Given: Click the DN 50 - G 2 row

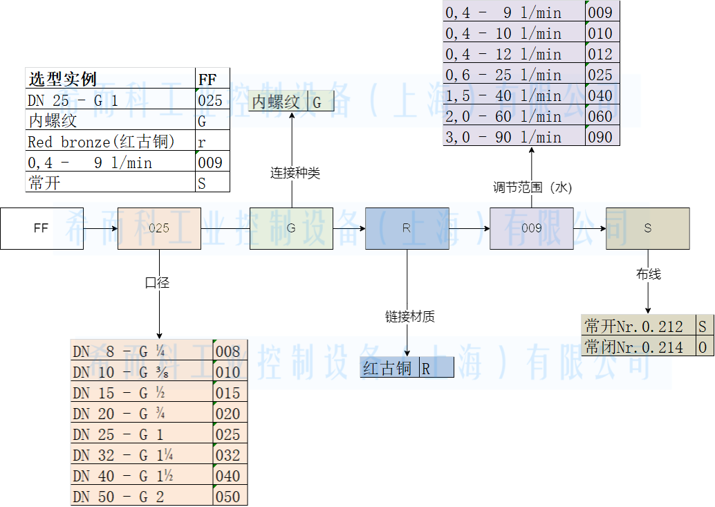Looking at the screenshot, I should tap(142, 497).
